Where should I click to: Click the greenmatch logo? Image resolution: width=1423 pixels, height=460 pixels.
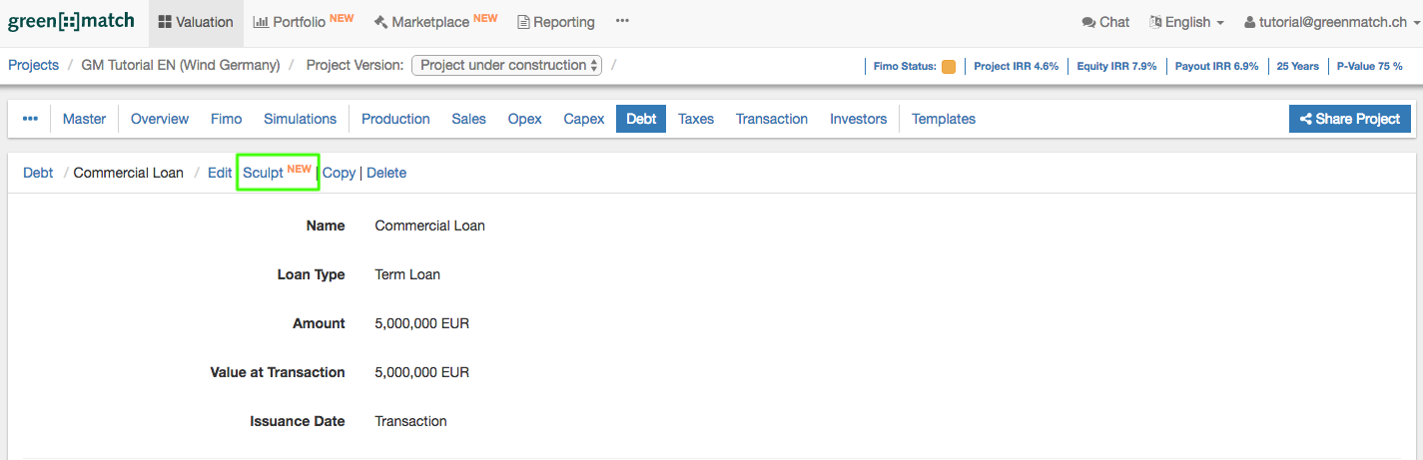click(x=71, y=22)
